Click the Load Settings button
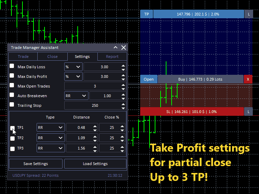The height and width of the screenshot is (194, 259). coord(95,164)
